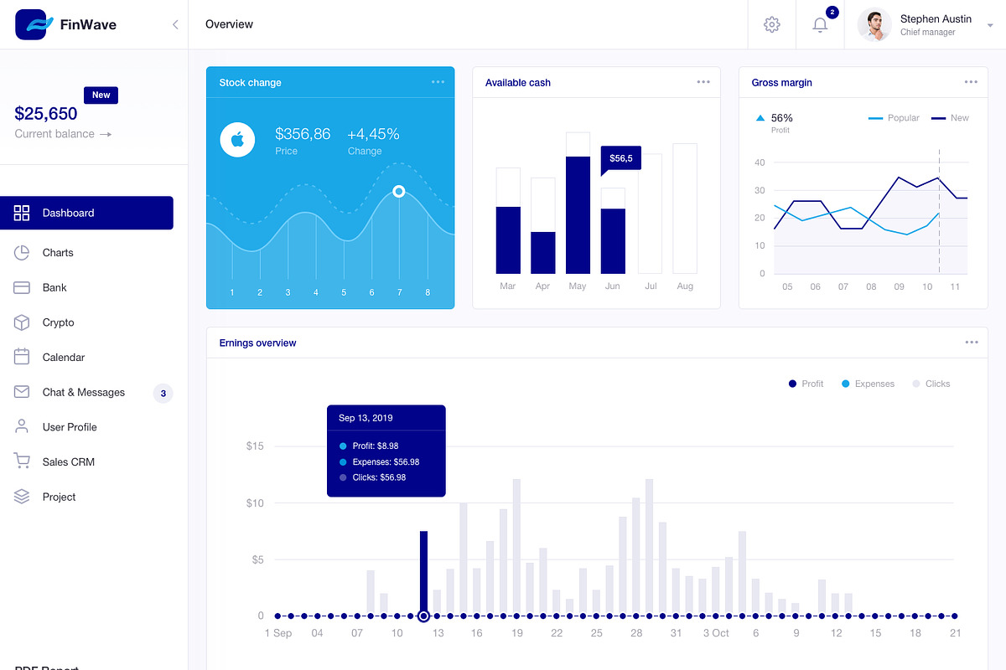The image size is (1006, 670).
Task: Click the Apple stock logo icon
Action: (x=237, y=140)
